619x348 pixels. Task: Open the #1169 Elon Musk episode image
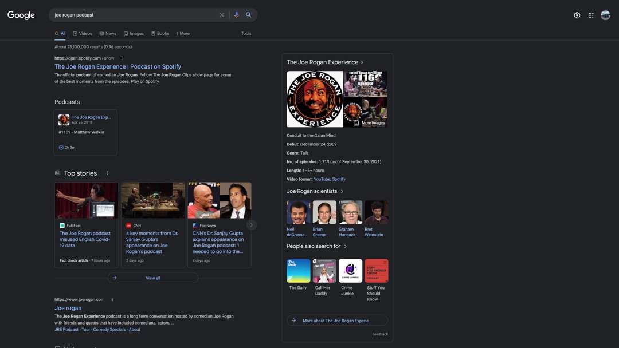pyautogui.click(x=366, y=84)
